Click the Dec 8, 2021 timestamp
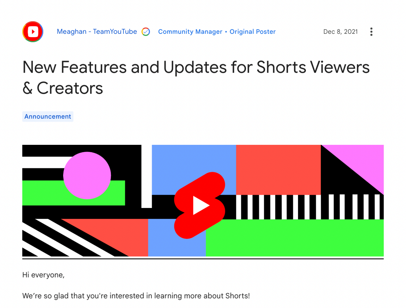Viewport: 406px width, 308px height. (340, 32)
